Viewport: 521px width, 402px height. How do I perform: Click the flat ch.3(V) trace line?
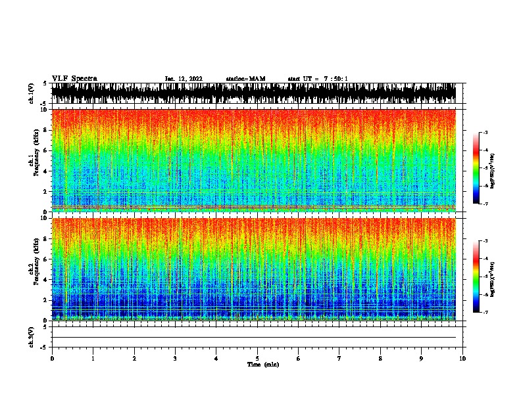(254, 338)
